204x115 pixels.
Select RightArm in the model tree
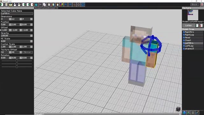click(193, 32)
